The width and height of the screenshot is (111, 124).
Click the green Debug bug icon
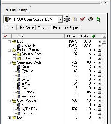tap(99, 19)
